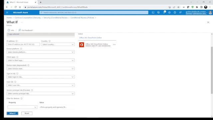Open the notifications bell

click(x=164, y=12)
